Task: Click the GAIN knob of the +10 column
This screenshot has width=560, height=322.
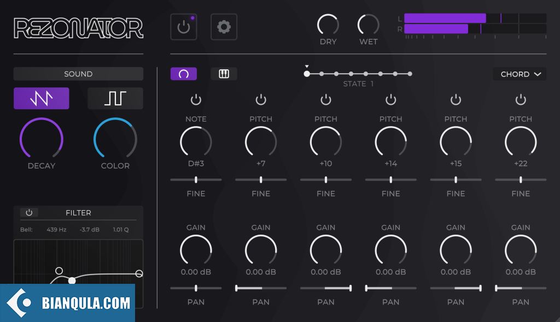Action: tap(326, 250)
